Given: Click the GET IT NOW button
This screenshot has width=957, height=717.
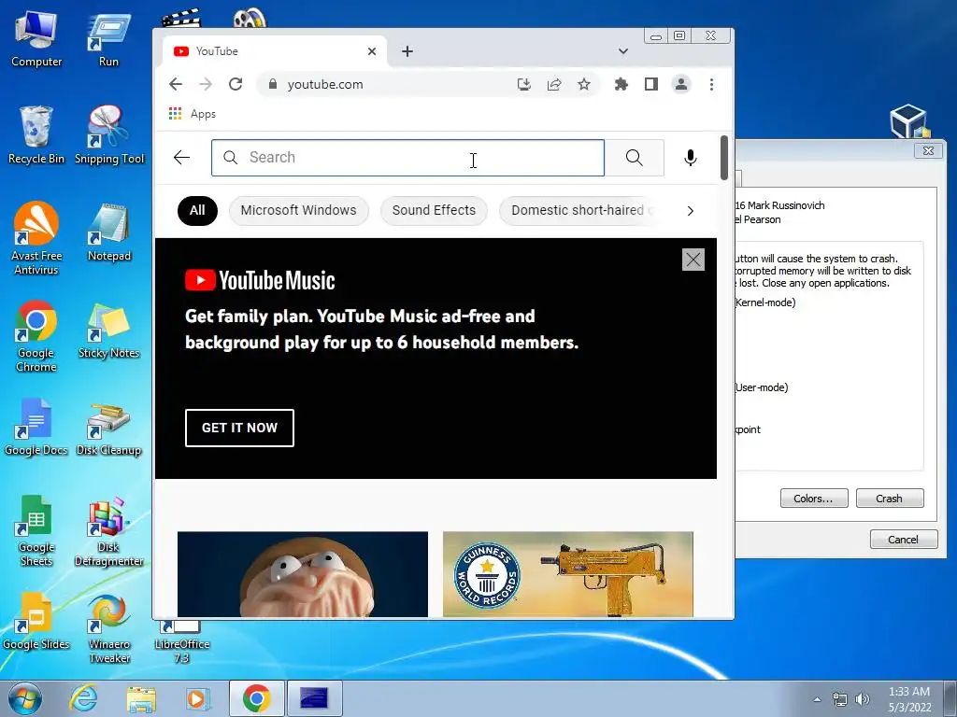Looking at the screenshot, I should pyautogui.click(x=239, y=428).
